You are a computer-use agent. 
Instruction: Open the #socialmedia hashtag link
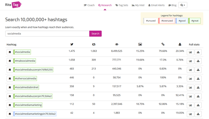point(22,52)
